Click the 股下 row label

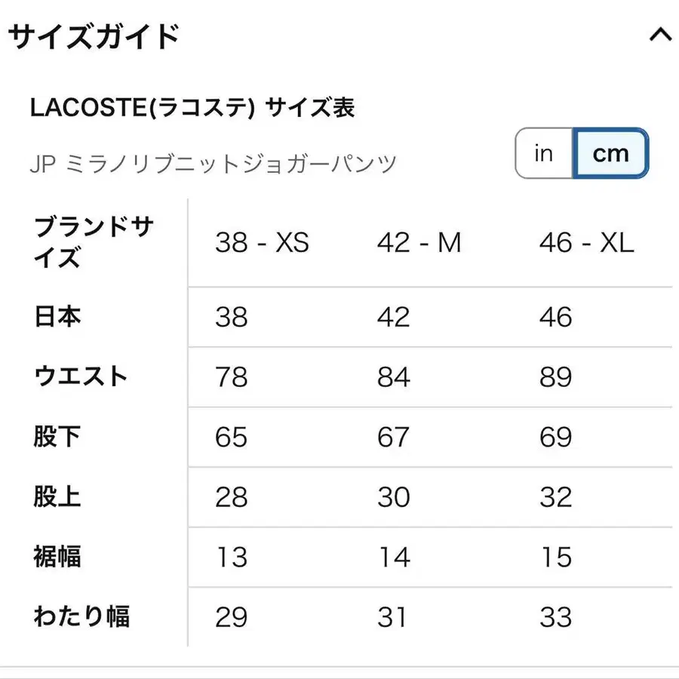point(58,437)
